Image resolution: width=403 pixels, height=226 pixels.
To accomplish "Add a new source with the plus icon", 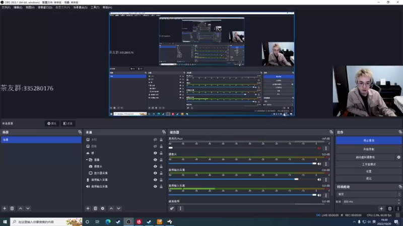I will tap(88, 208).
